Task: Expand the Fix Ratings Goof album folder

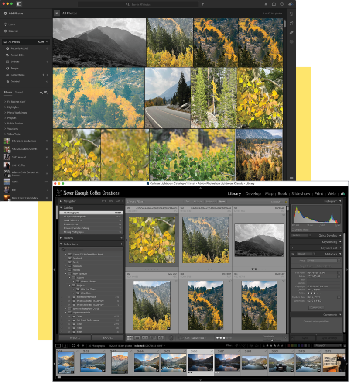Action: pos(5,102)
